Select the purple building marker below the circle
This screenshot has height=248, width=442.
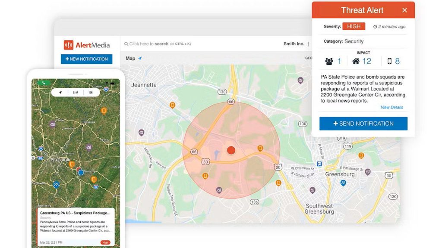pyautogui.click(x=219, y=190)
